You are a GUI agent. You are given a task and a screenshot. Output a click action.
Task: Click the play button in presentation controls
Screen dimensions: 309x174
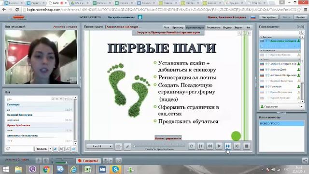point(219,146)
